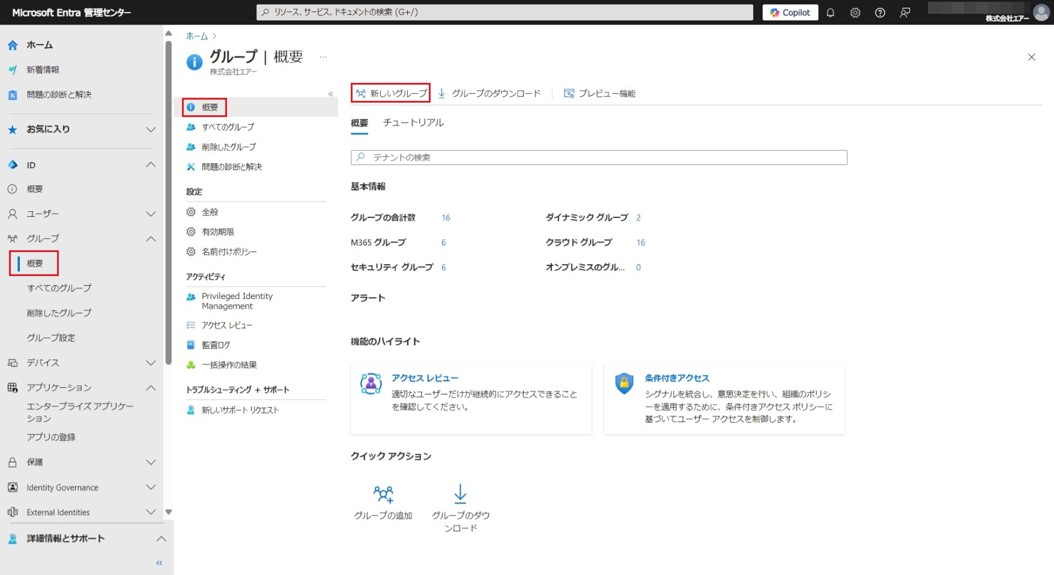Click the help question mark icon
The height and width of the screenshot is (575, 1054).
click(880, 13)
